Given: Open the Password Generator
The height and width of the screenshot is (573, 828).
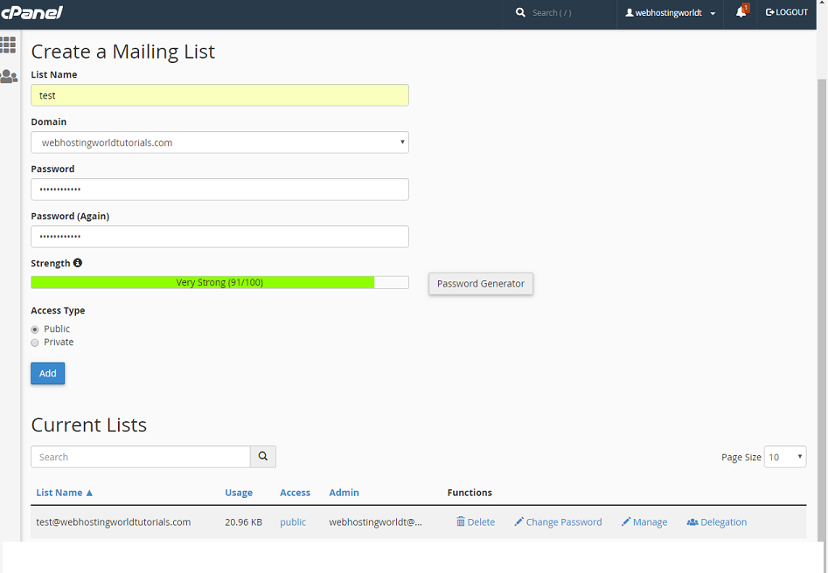Looking at the screenshot, I should click(x=480, y=283).
